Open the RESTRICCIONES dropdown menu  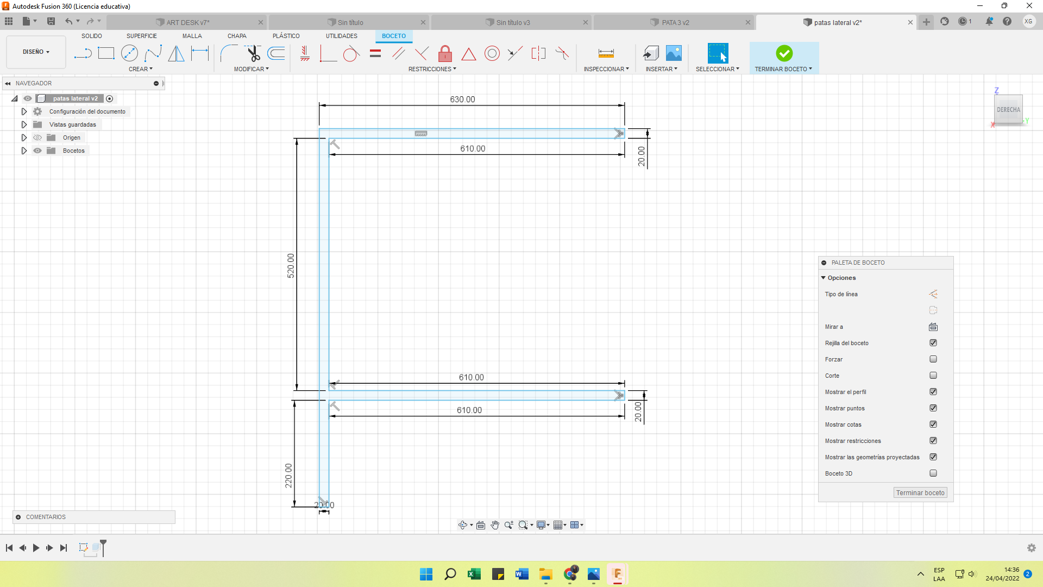(432, 69)
